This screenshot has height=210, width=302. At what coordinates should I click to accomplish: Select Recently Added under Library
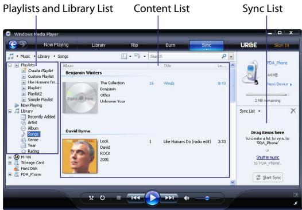tap(41, 117)
